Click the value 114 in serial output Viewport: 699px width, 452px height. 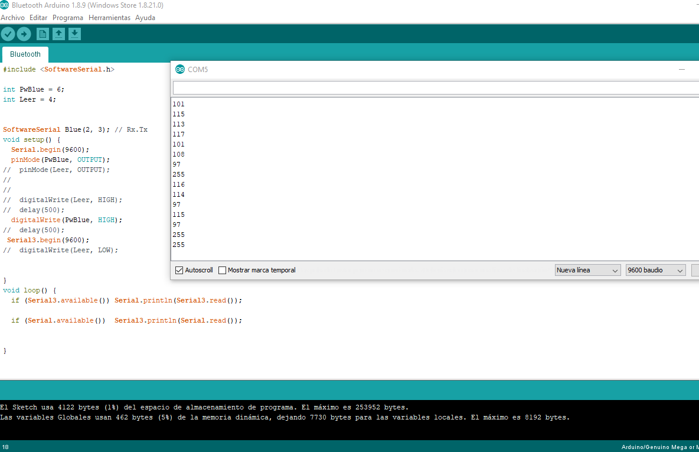pos(179,194)
